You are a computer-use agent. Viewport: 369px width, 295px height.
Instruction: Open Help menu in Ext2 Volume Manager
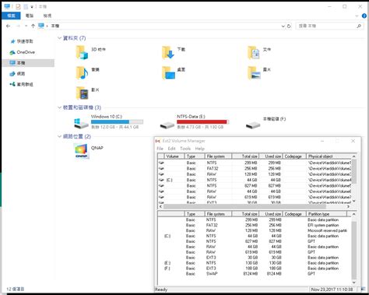point(199,149)
